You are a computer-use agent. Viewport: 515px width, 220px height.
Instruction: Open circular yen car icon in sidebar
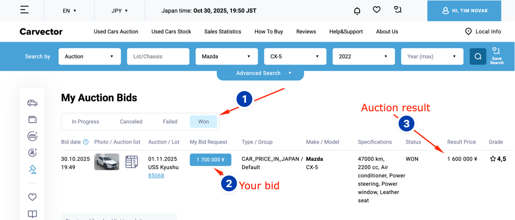[x=32, y=153]
